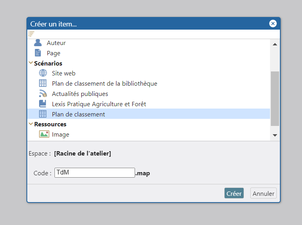Click the Annuler button

click(263, 193)
